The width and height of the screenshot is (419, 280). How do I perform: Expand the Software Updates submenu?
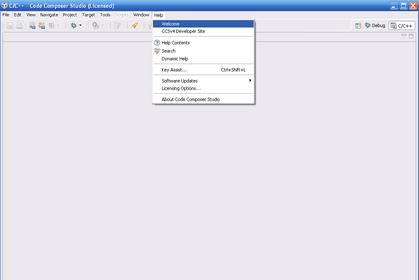[204, 80]
